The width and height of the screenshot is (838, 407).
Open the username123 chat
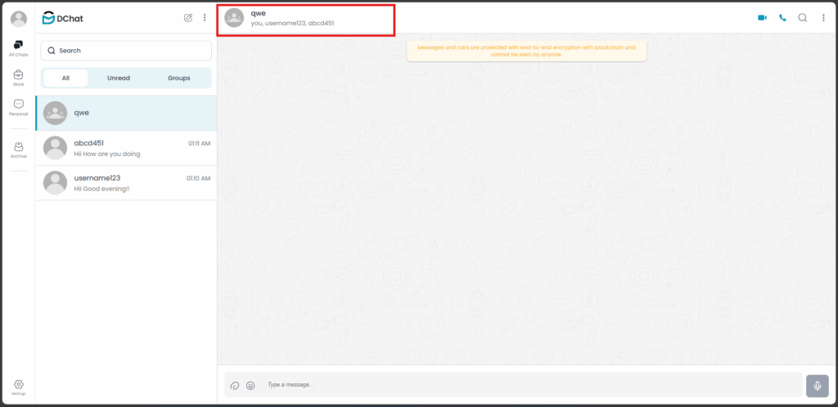tap(127, 183)
